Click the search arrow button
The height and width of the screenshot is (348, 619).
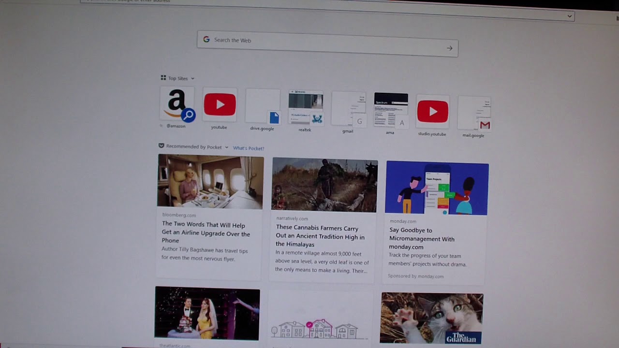point(449,48)
